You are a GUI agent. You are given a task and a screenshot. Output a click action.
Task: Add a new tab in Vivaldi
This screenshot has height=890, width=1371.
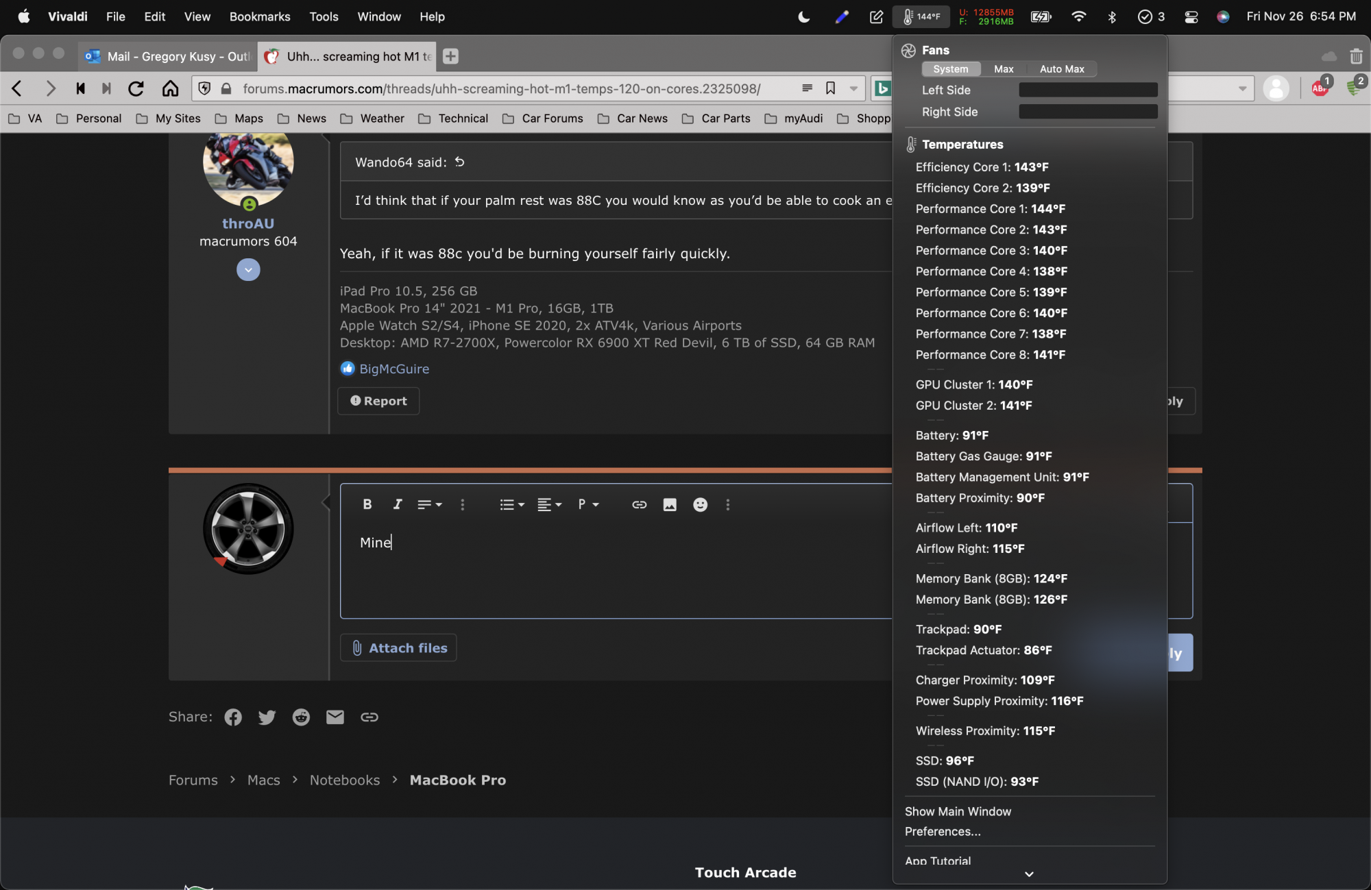click(450, 56)
